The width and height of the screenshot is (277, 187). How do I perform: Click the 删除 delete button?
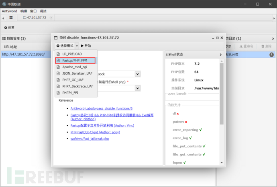(x=267, y=46)
